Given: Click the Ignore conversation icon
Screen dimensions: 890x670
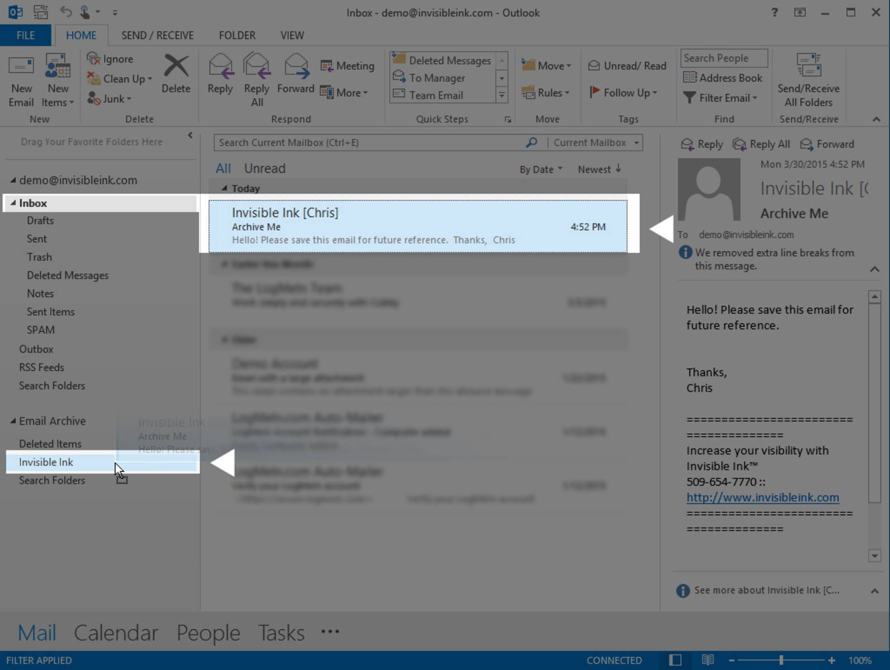Looking at the screenshot, I should click(x=93, y=58).
